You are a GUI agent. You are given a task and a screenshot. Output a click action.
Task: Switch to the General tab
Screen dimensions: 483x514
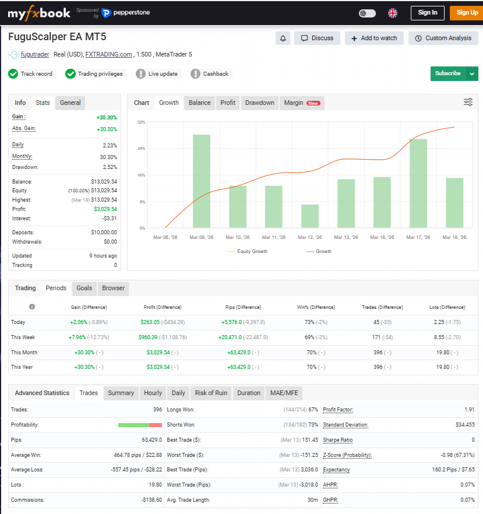click(x=70, y=103)
